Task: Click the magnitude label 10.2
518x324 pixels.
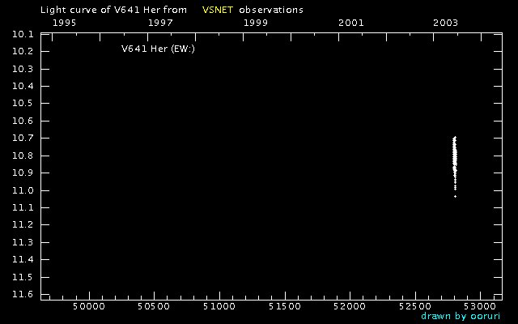Action: point(23,51)
